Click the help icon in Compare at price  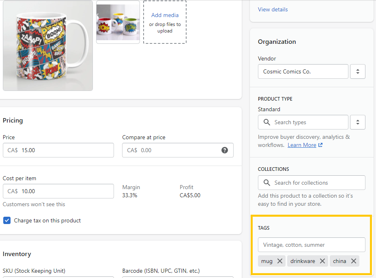tap(225, 150)
